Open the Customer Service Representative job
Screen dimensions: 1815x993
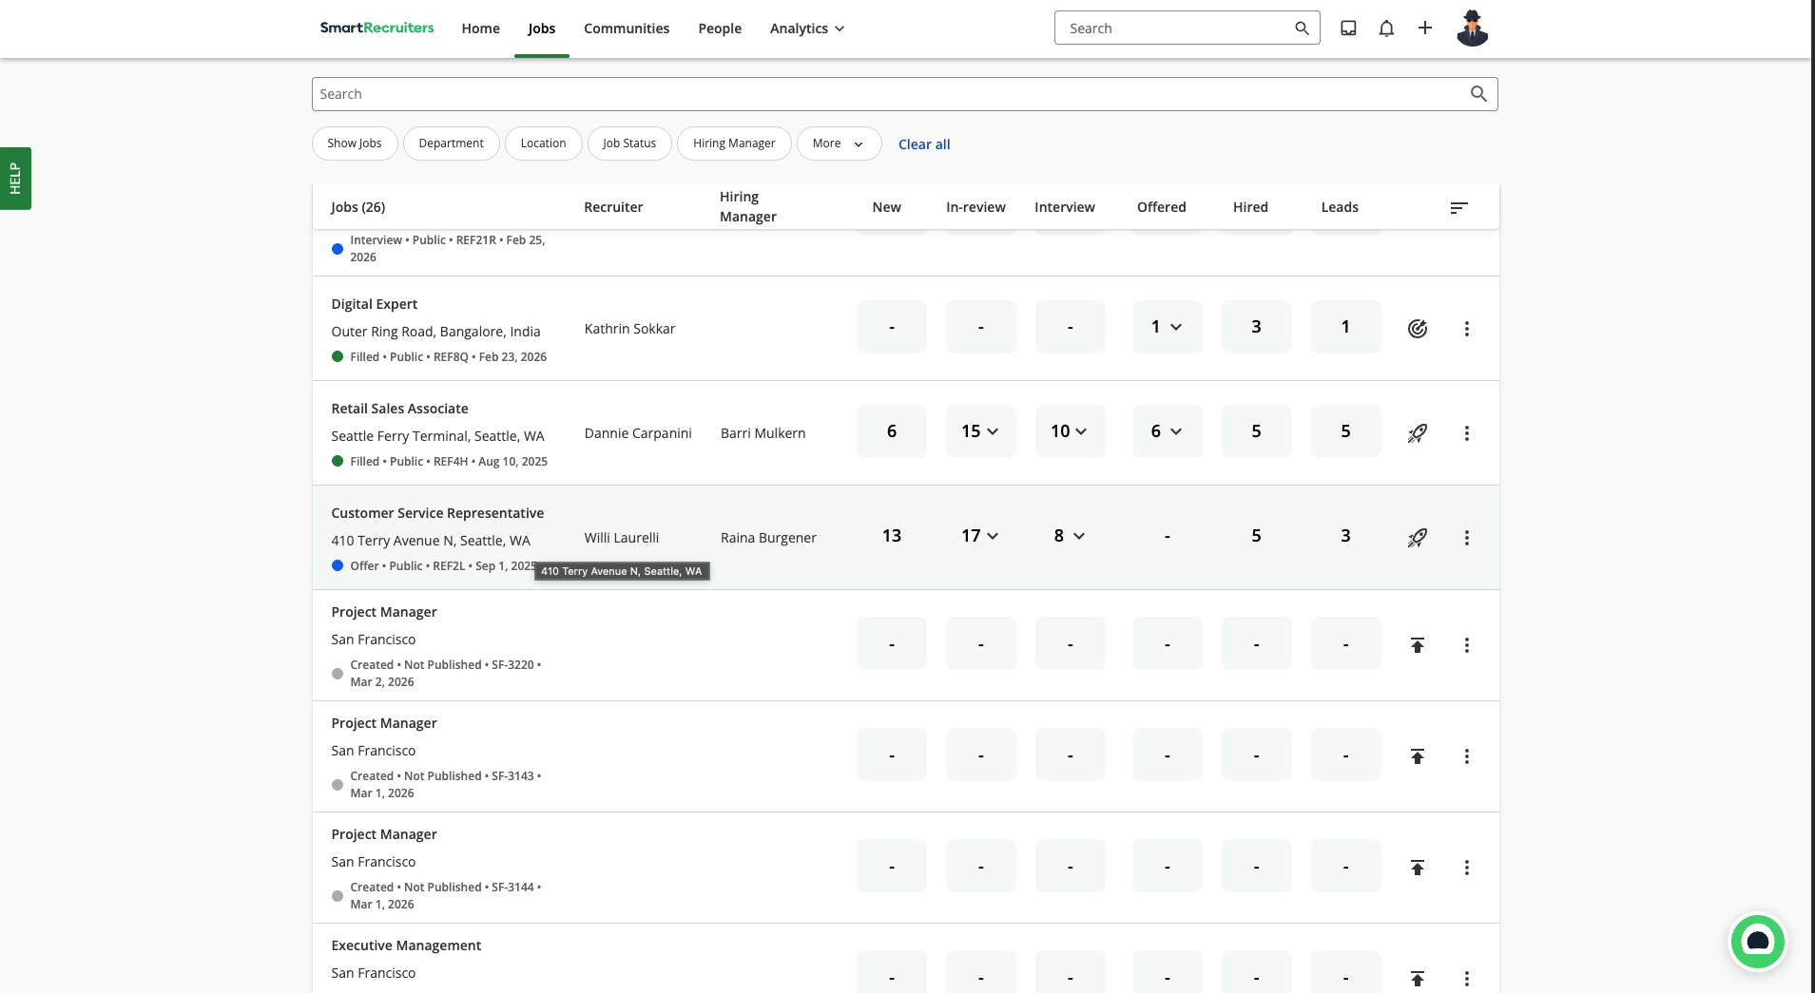click(x=437, y=513)
